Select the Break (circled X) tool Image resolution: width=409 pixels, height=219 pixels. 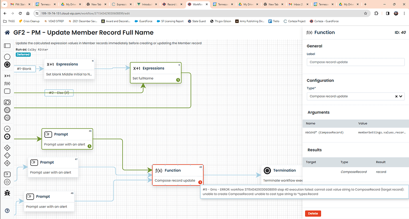tap(7, 110)
